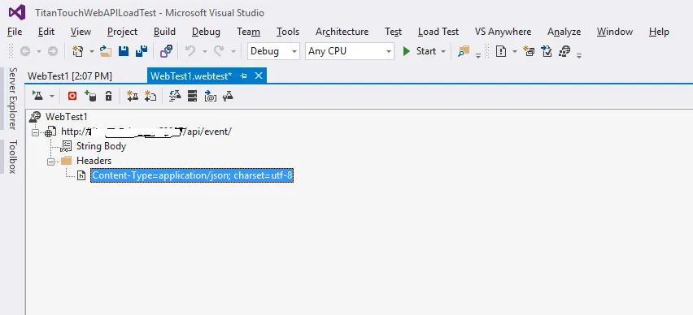The image size is (693, 315).
Task: Pin the WebTest1.webtest tab
Action: click(x=243, y=76)
